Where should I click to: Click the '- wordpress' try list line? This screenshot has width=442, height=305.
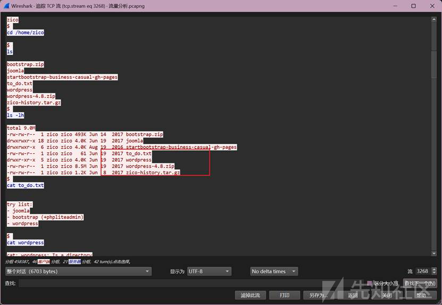[22, 224]
